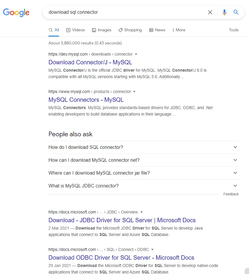This screenshot has height=274, width=249.
Task: Open Download - JDBC Driver for SQL Server result
Action: click(x=122, y=220)
